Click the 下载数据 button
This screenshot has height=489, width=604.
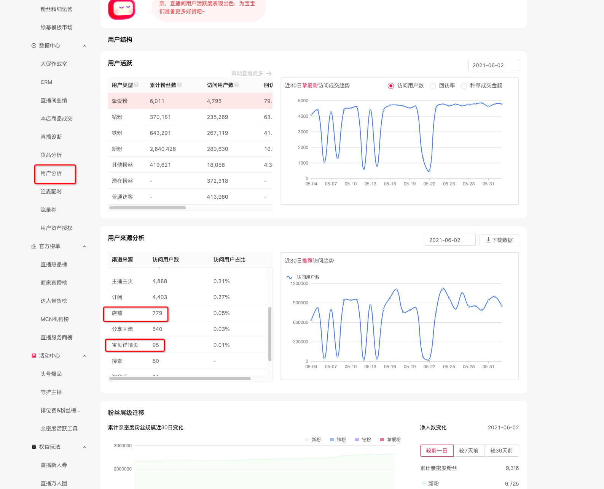[x=499, y=240]
